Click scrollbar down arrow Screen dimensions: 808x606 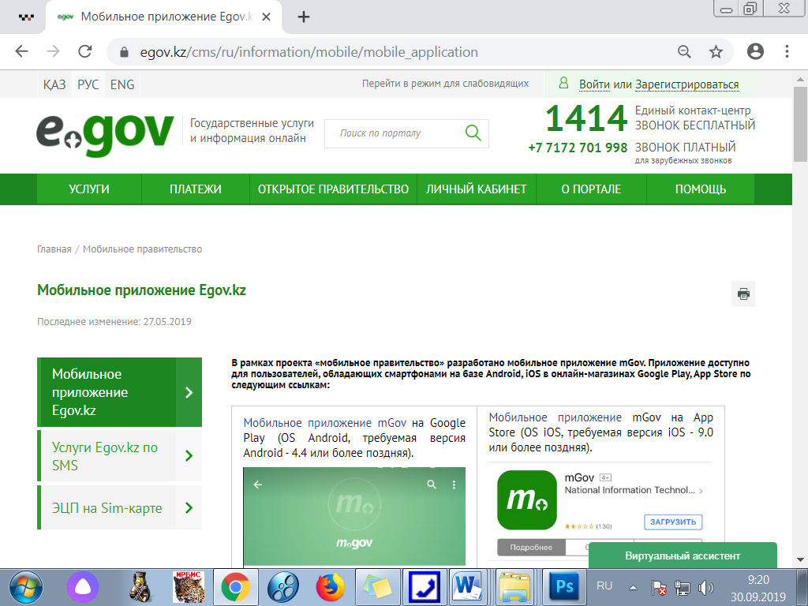point(800,559)
